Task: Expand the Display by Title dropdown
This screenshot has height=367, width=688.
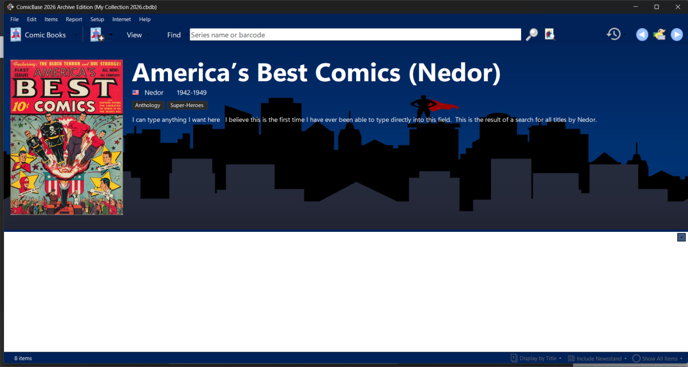Action: 536,358
